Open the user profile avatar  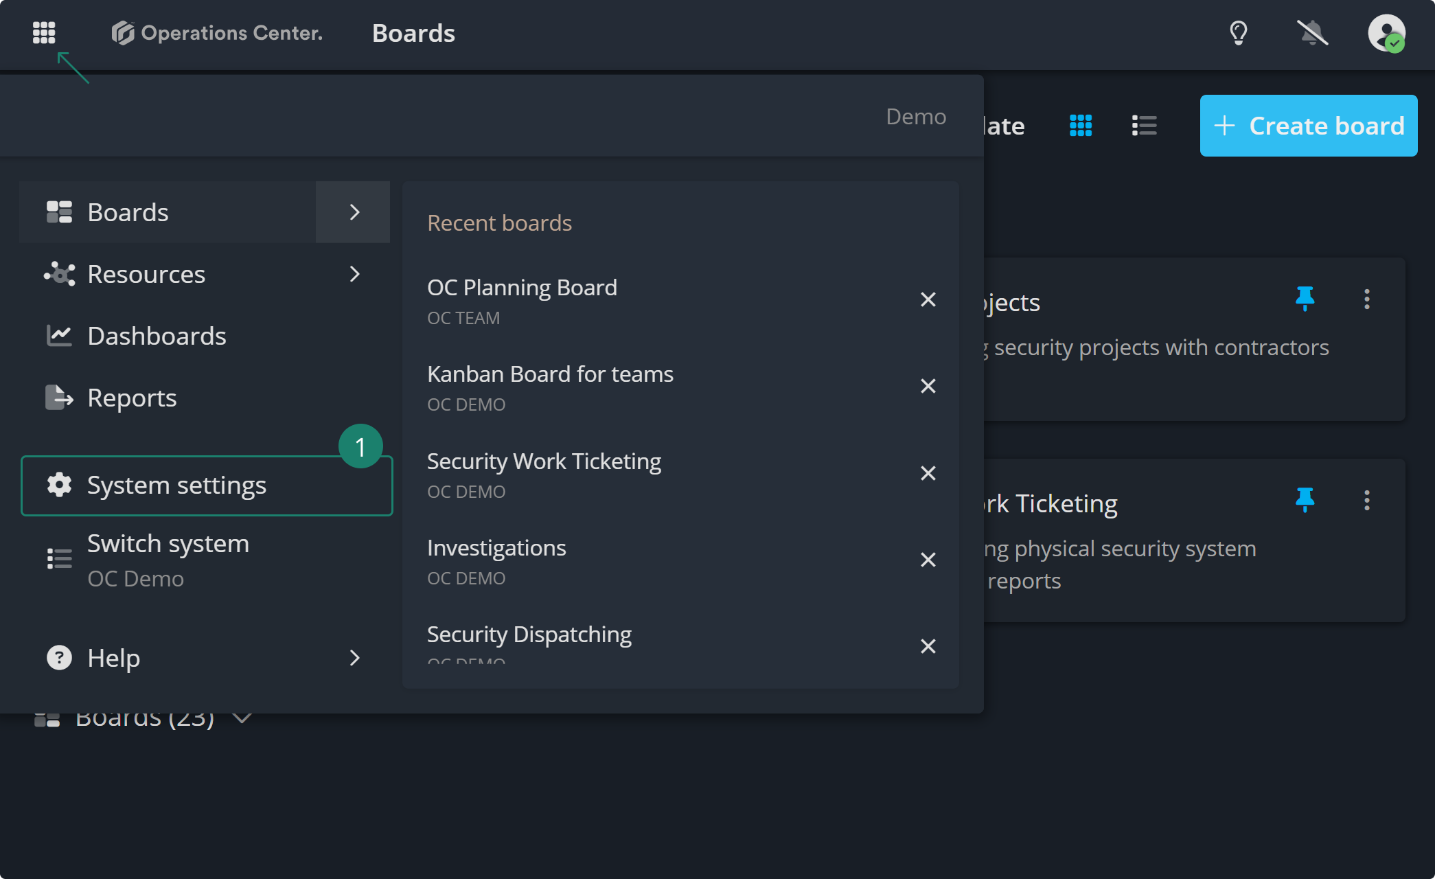coord(1386,32)
